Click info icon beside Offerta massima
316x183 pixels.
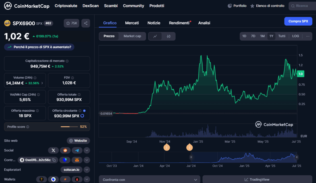37,111
